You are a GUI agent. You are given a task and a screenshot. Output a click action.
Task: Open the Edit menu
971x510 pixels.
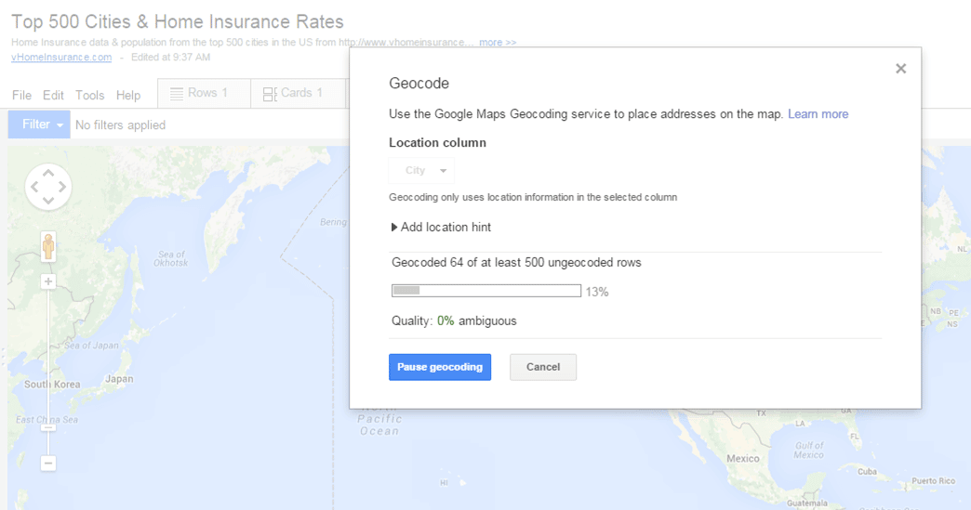tap(53, 95)
